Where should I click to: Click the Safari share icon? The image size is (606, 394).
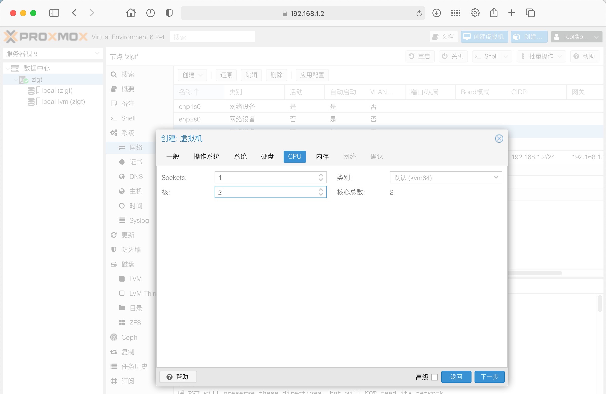[493, 13]
